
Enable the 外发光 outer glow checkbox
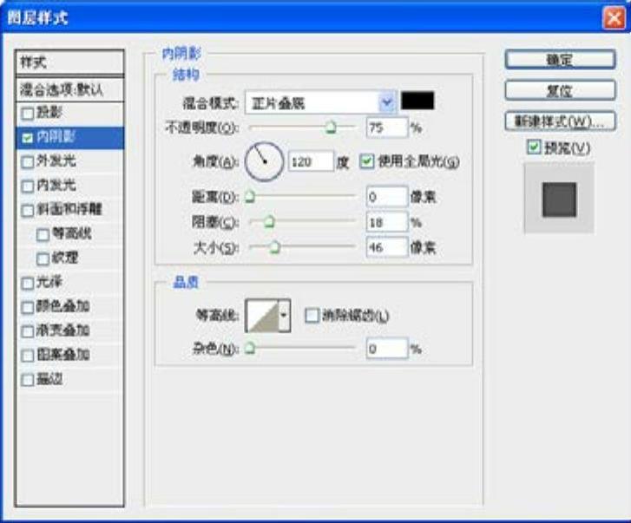click(28, 162)
